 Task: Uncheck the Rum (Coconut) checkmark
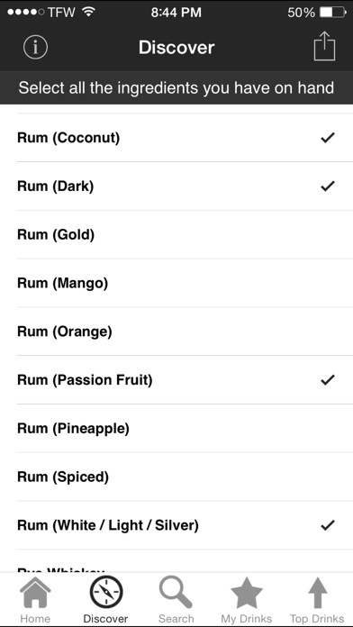click(x=328, y=138)
